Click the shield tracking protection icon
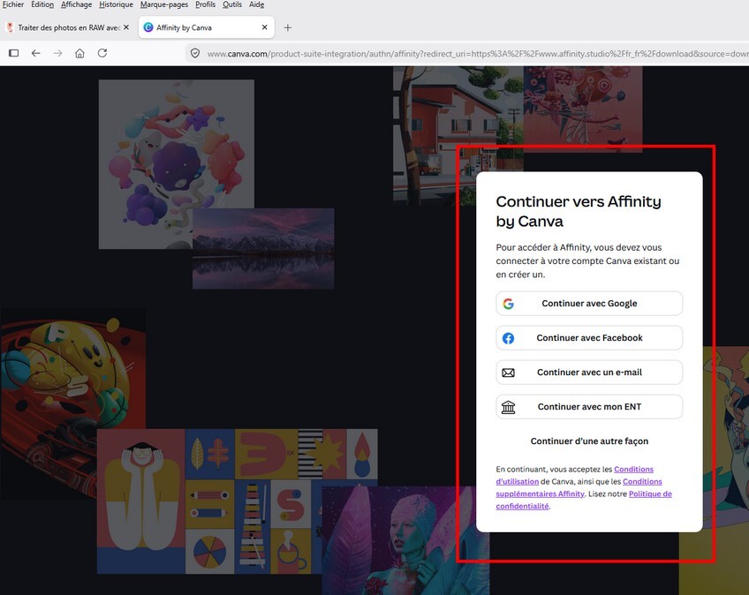Image resolution: width=749 pixels, height=595 pixels. click(195, 53)
